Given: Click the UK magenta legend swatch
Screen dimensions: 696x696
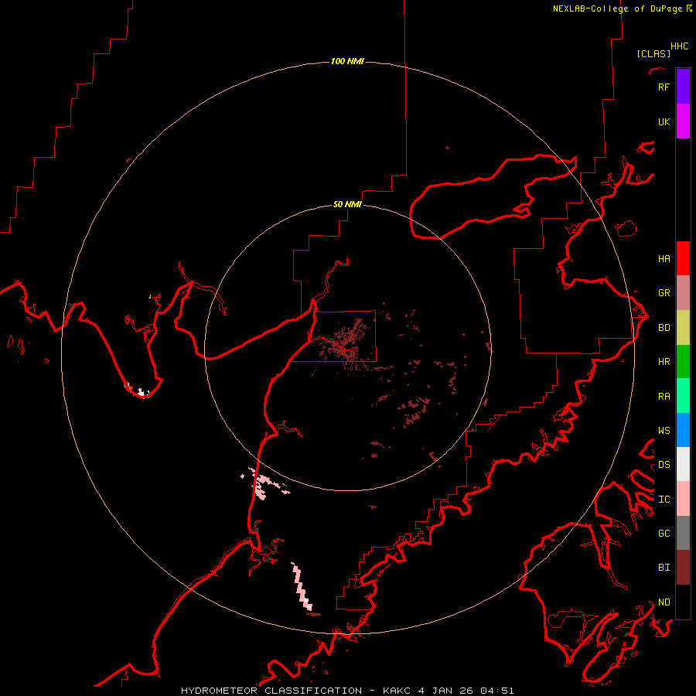Looking at the screenshot, I should pos(683,121).
